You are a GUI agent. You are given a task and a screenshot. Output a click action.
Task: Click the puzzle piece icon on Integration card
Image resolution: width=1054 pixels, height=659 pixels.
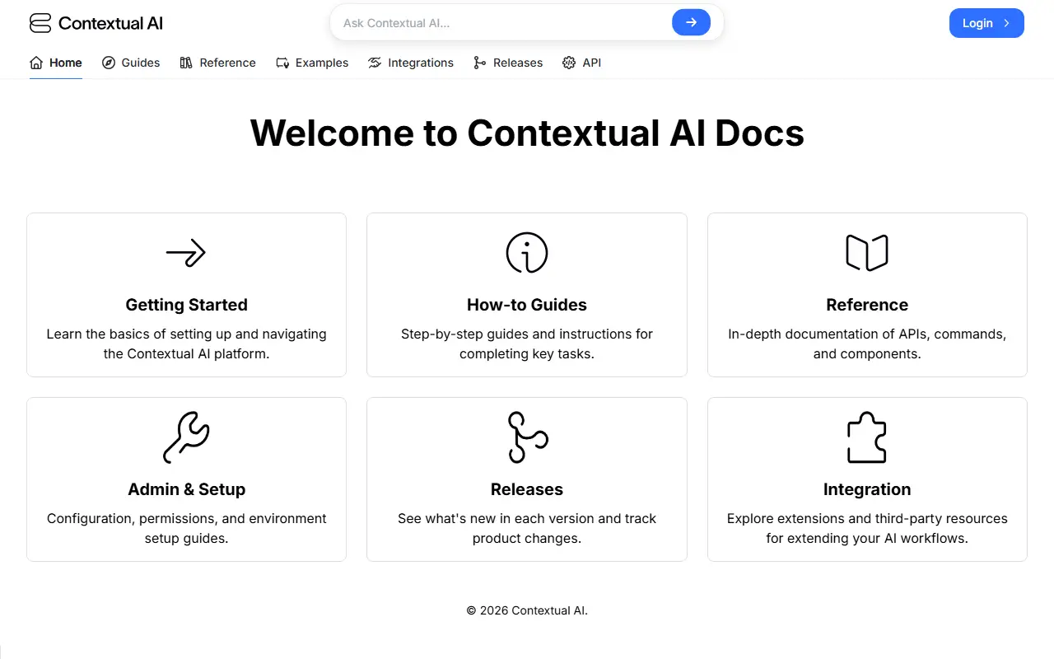pyautogui.click(x=867, y=437)
